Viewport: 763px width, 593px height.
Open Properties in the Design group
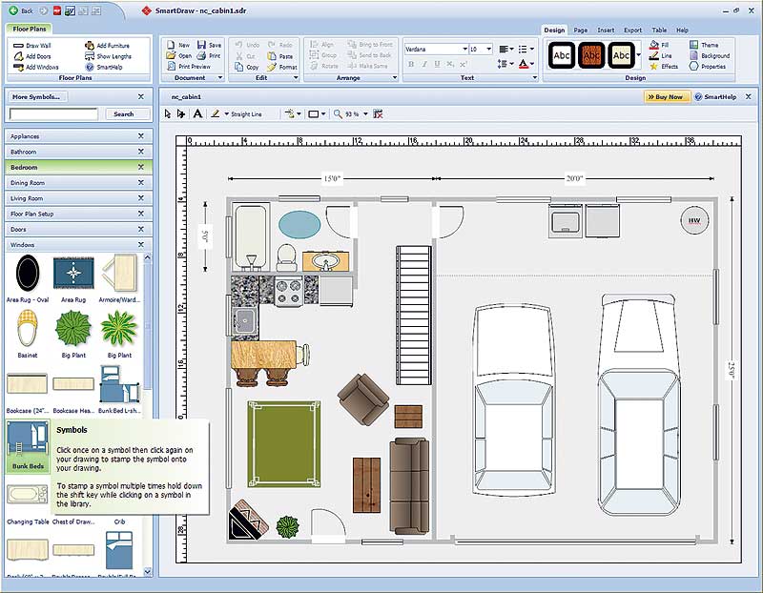[x=708, y=66]
